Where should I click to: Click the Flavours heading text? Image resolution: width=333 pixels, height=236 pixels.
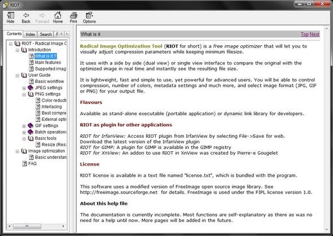click(x=91, y=102)
